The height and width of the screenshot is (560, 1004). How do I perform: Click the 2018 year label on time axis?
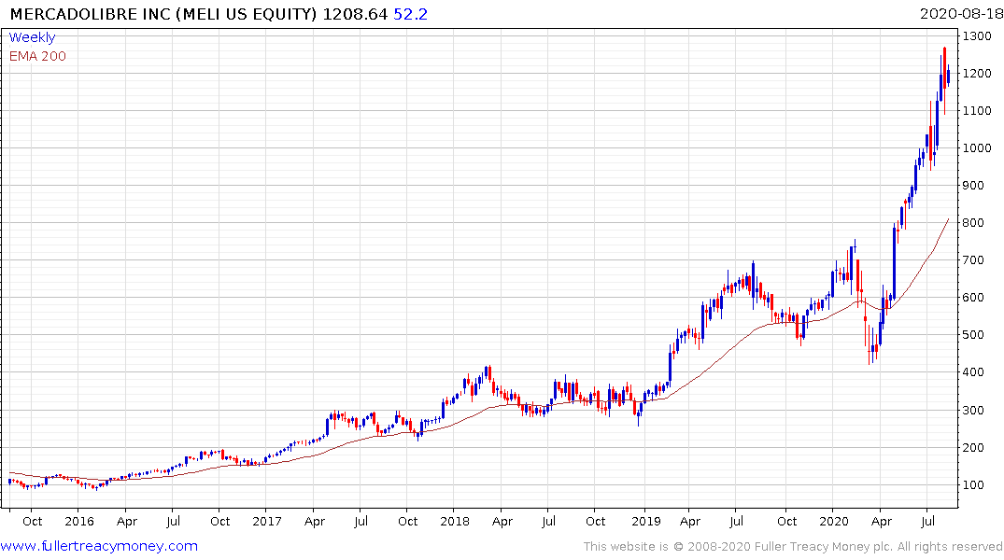click(455, 522)
